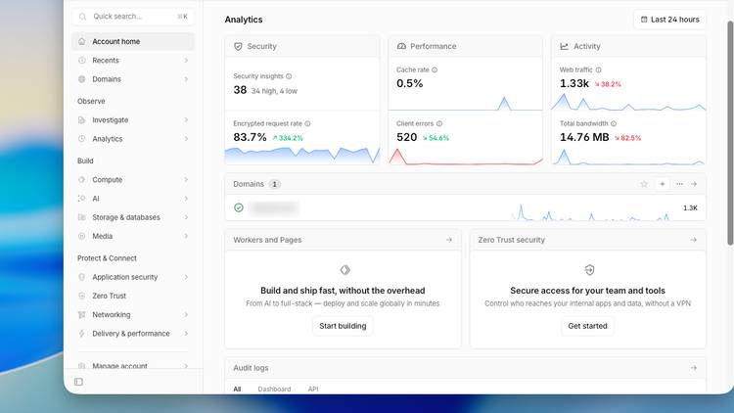Click info icon next to Encrypted request rate
This screenshot has height=413, width=734.
click(307, 123)
